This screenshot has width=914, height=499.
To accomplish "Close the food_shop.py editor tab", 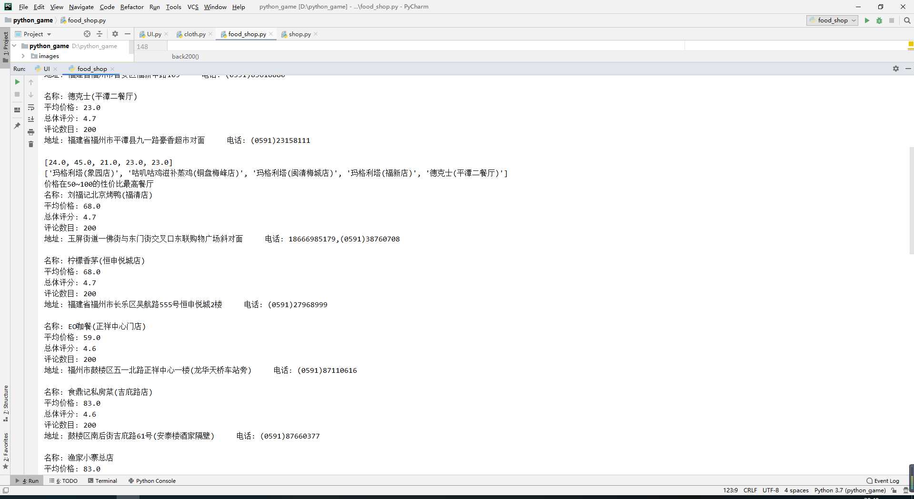I will click(x=271, y=34).
